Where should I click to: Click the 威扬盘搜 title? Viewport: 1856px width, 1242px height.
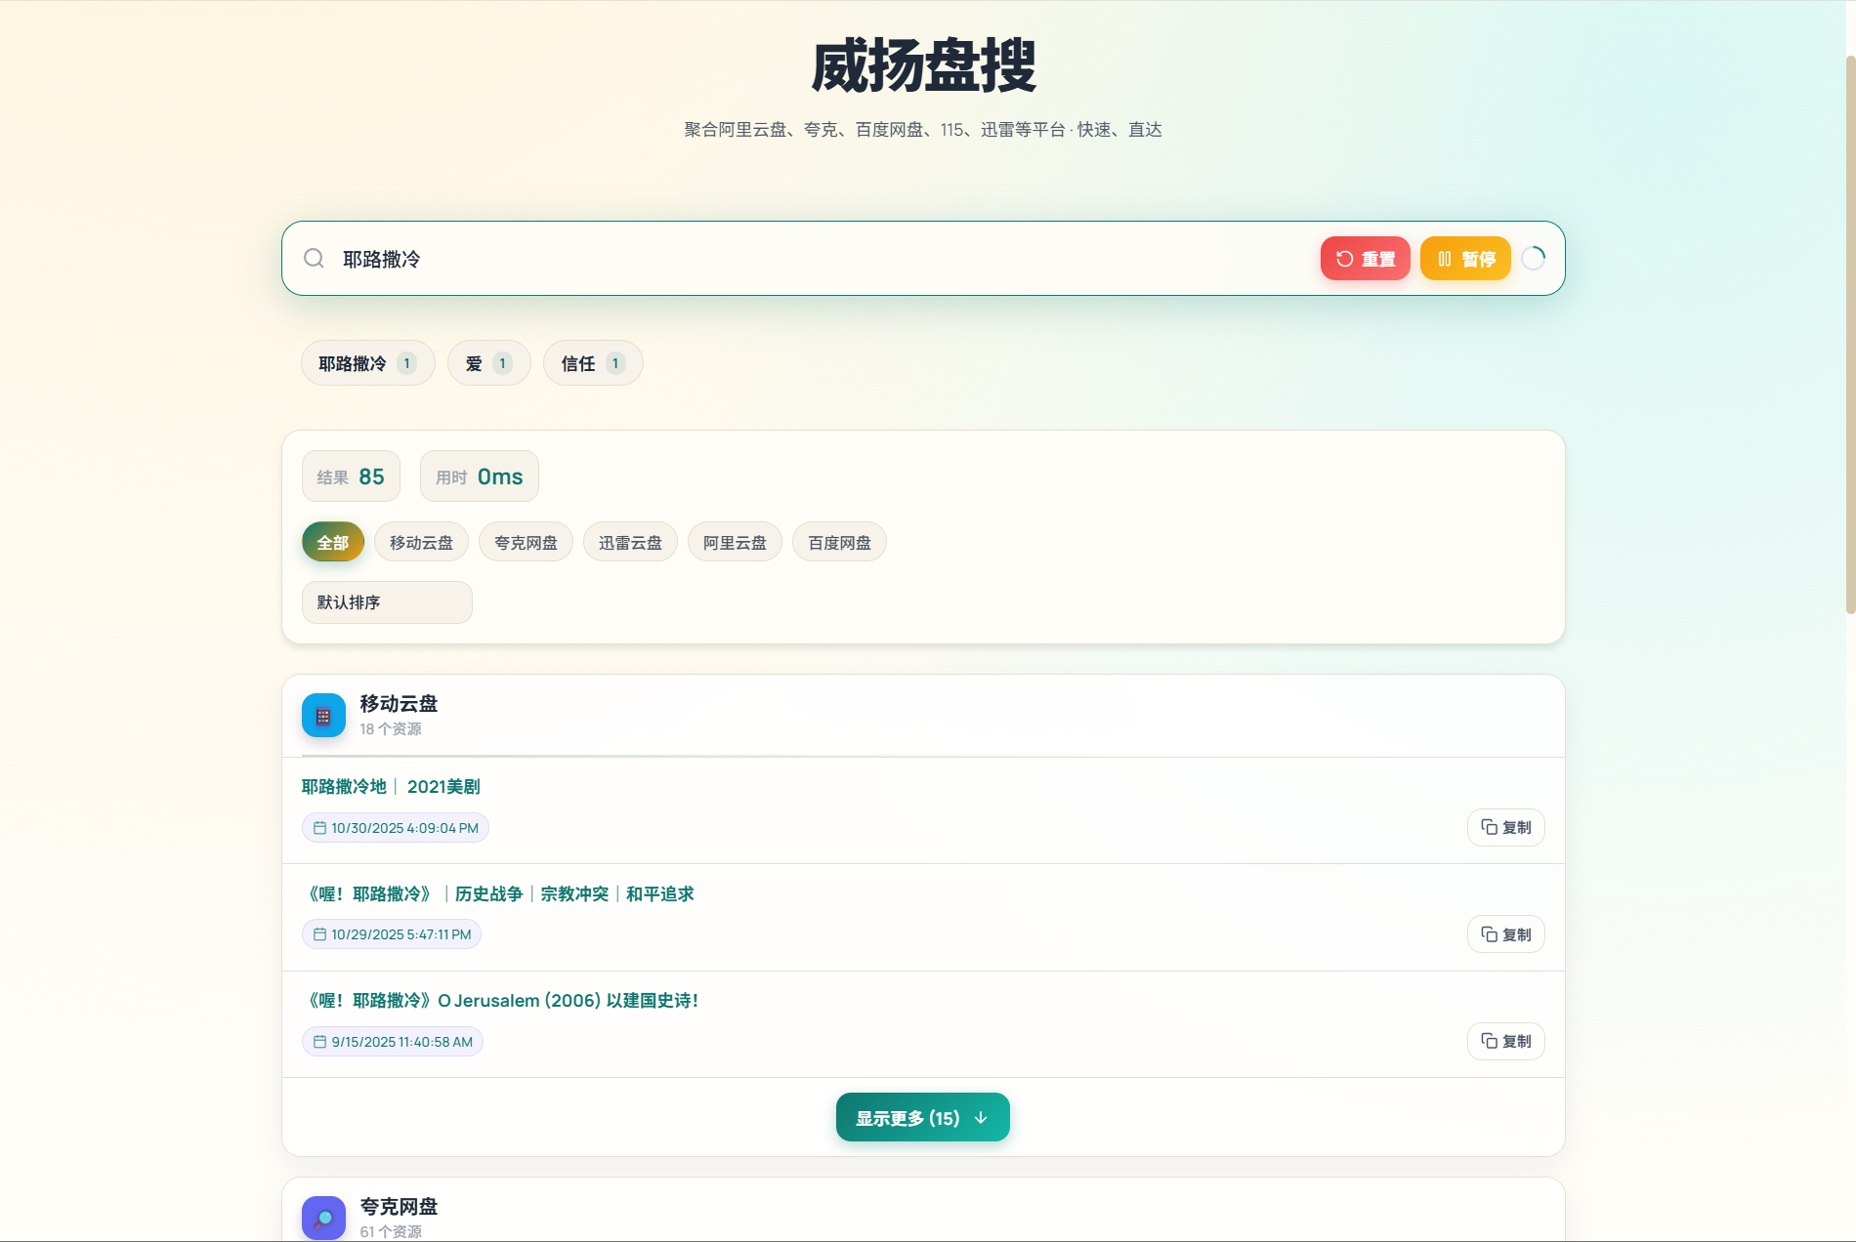click(923, 66)
